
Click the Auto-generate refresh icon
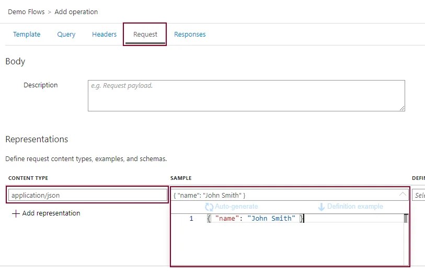[x=209, y=207]
